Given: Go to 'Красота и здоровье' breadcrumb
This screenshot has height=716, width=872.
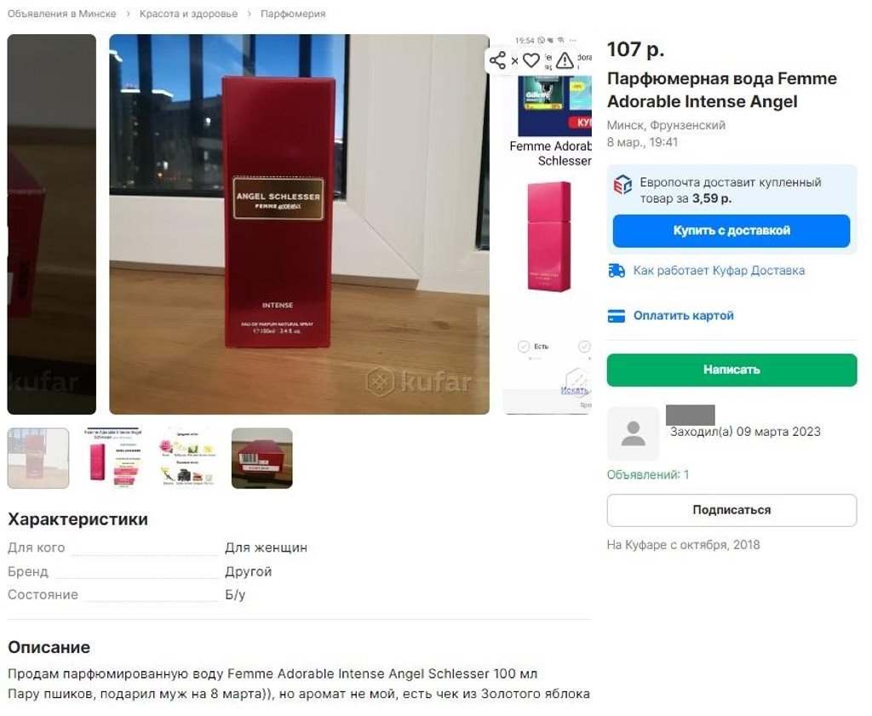Looking at the screenshot, I should tap(188, 14).
